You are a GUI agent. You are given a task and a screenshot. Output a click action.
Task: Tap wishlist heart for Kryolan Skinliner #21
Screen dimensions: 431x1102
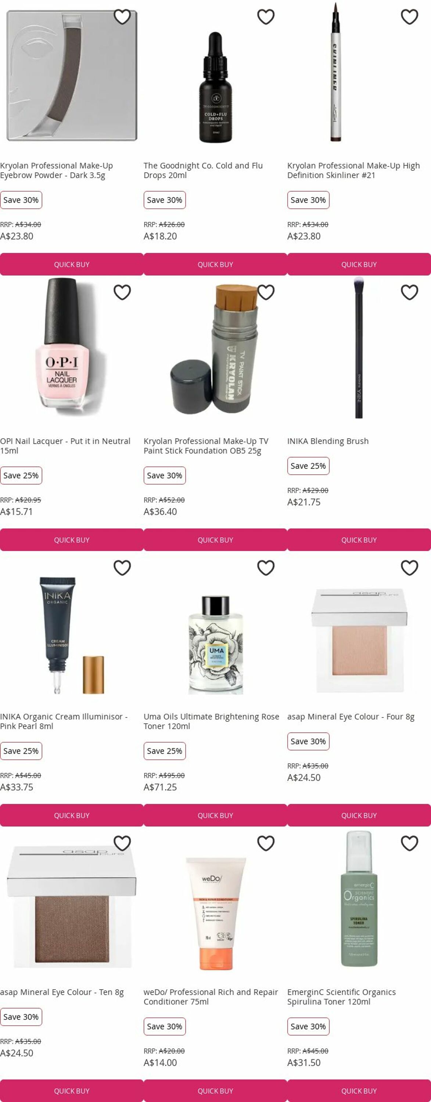(410, 17)
